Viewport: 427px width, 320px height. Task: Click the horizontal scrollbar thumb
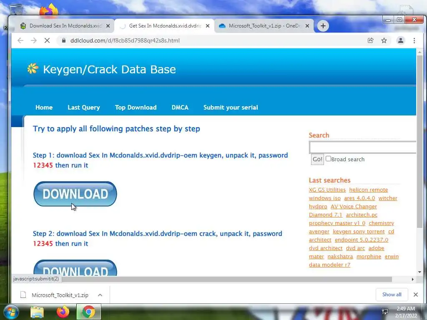[x=226, y=279]
